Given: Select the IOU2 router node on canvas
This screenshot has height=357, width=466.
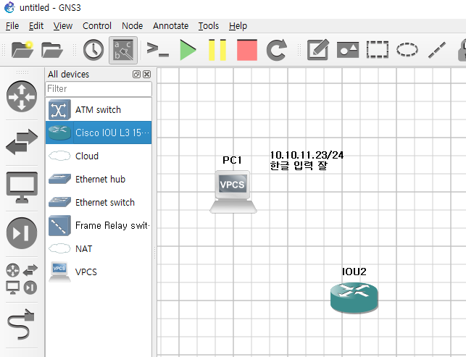Looking at the screenshot, I should pyautogui.click(x=354, y=298).
